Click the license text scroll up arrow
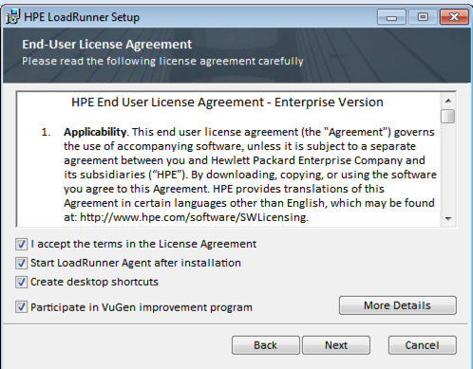 click(448, 101)
